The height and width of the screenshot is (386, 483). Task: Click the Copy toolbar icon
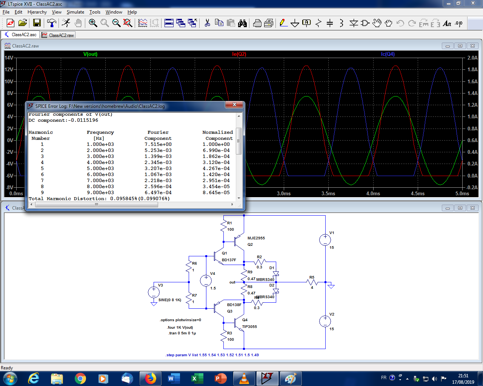(219, 23)
